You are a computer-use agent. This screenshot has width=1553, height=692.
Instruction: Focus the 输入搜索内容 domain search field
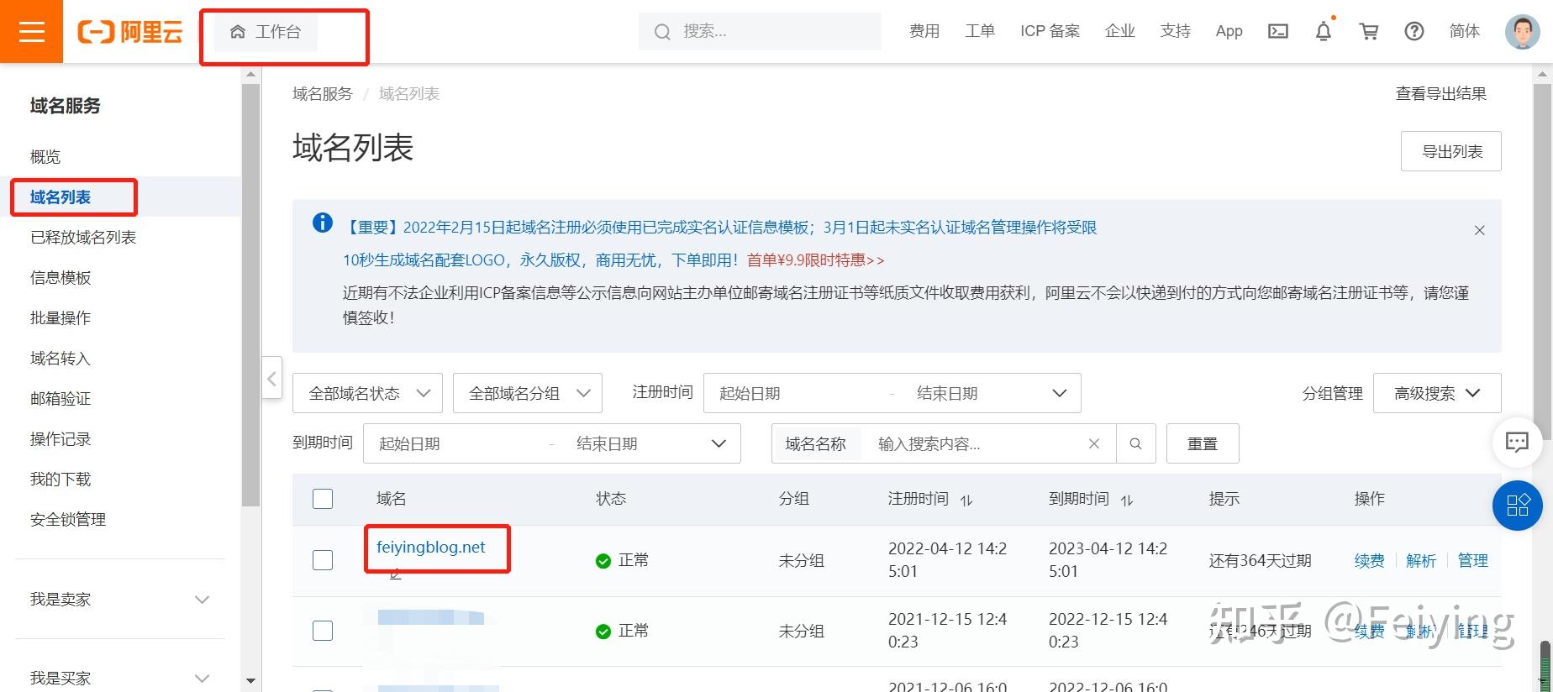[x=975, y=443]
